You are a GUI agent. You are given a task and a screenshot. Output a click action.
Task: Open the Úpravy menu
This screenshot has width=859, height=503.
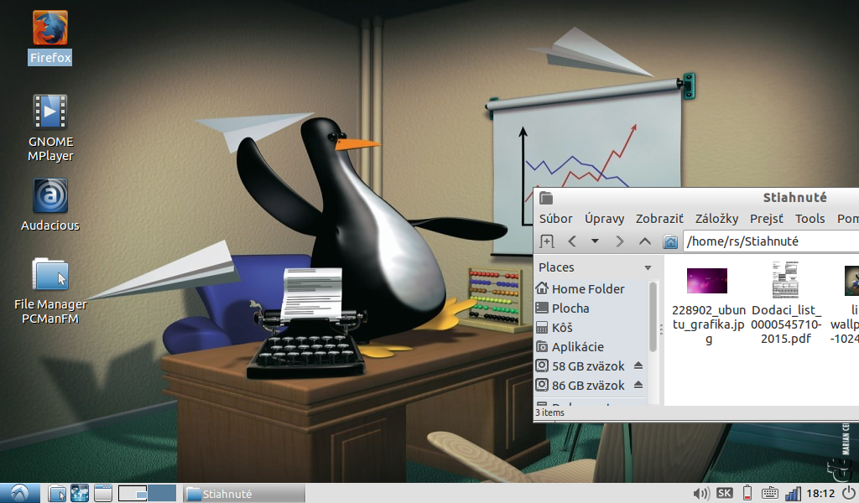604,219
